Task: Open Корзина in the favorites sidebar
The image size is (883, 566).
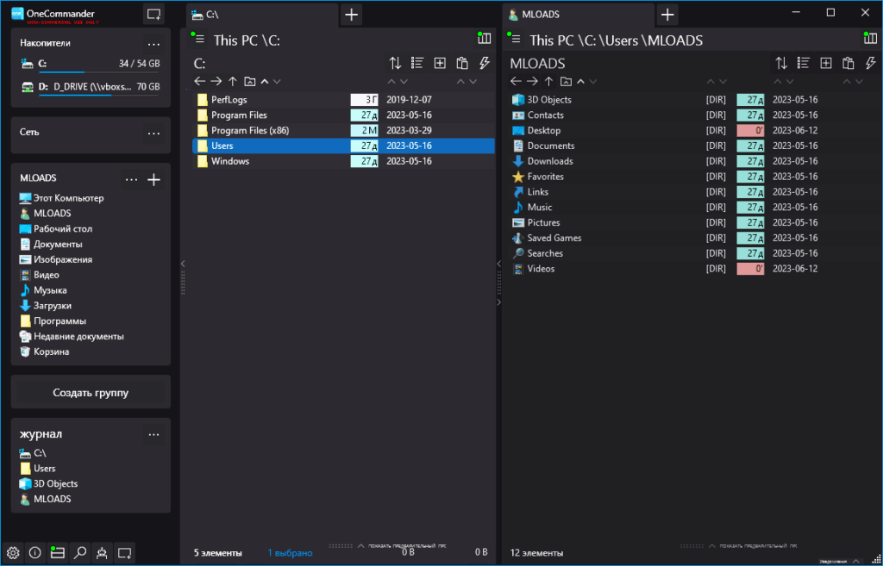Action: point(44,351)
